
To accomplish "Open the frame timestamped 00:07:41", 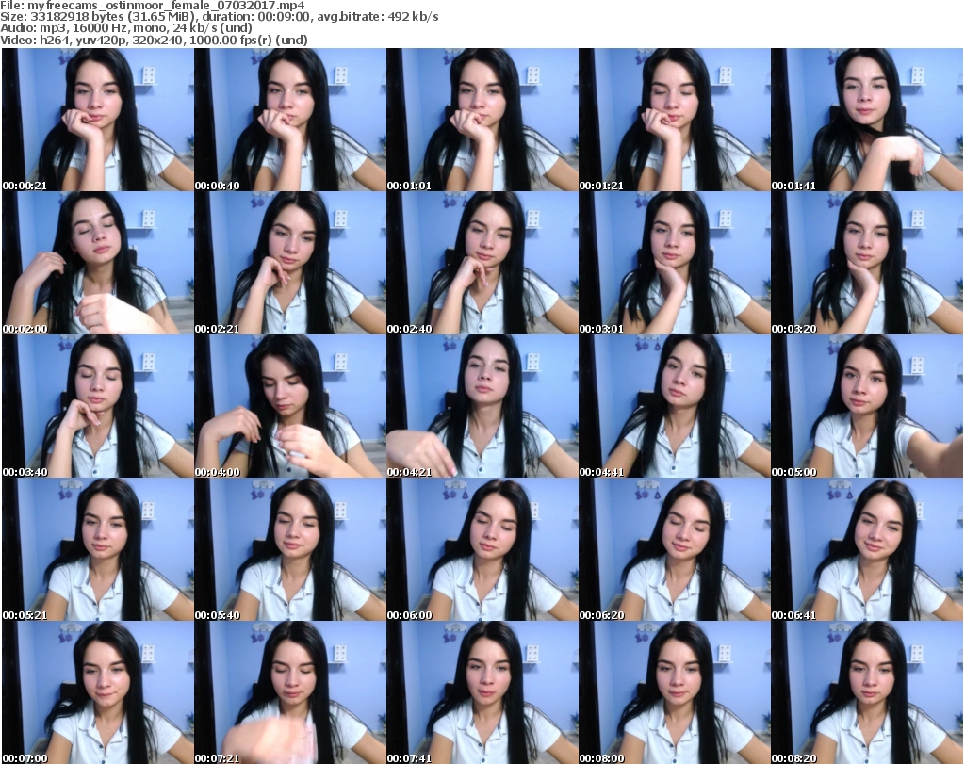I will 482,692.
